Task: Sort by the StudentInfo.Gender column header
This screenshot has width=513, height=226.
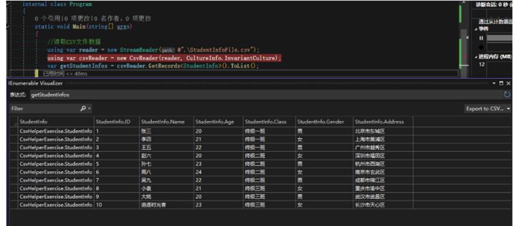Action: [324, 122]
